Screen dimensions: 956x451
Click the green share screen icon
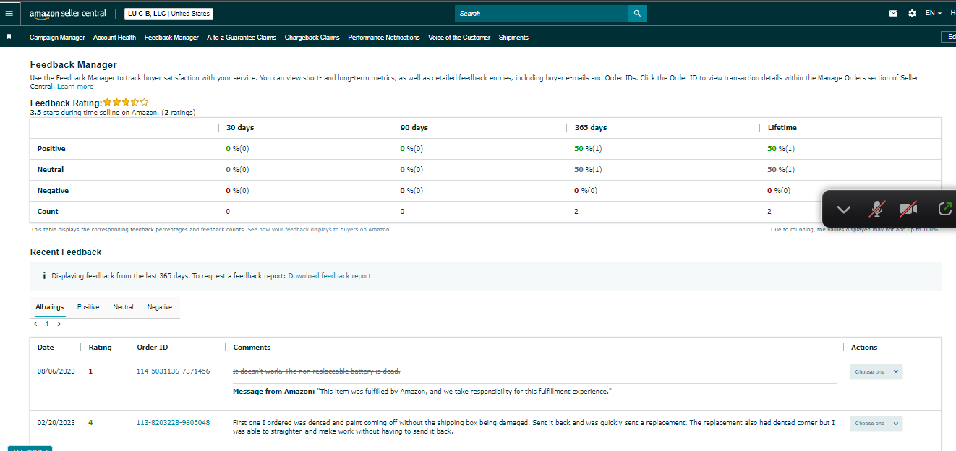tap(945, 208)
